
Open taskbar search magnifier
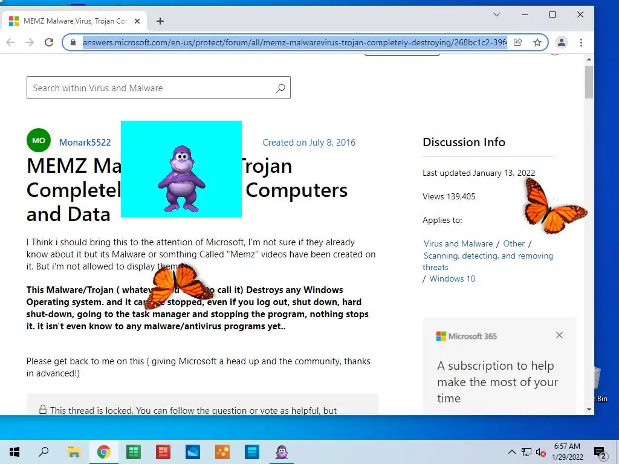(44, 452)
